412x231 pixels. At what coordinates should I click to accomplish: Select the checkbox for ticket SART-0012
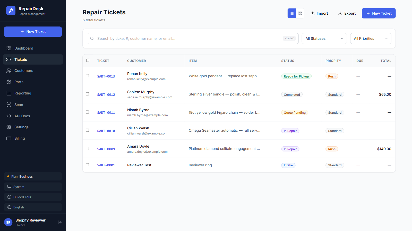(88, 94)
